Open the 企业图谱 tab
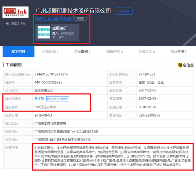The width and height of the screenshot is (196, 176). [x=82, y=52]
